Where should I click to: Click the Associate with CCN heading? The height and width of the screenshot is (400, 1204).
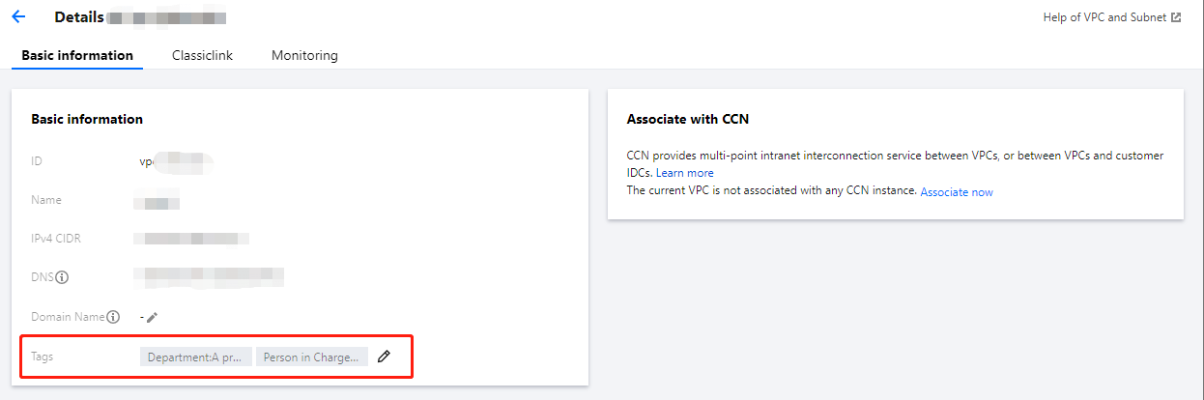coord(688,120)
